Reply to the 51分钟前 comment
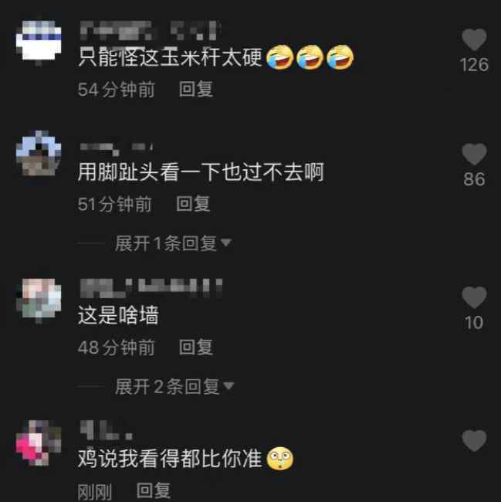501x502 pixels. [193, 204]
